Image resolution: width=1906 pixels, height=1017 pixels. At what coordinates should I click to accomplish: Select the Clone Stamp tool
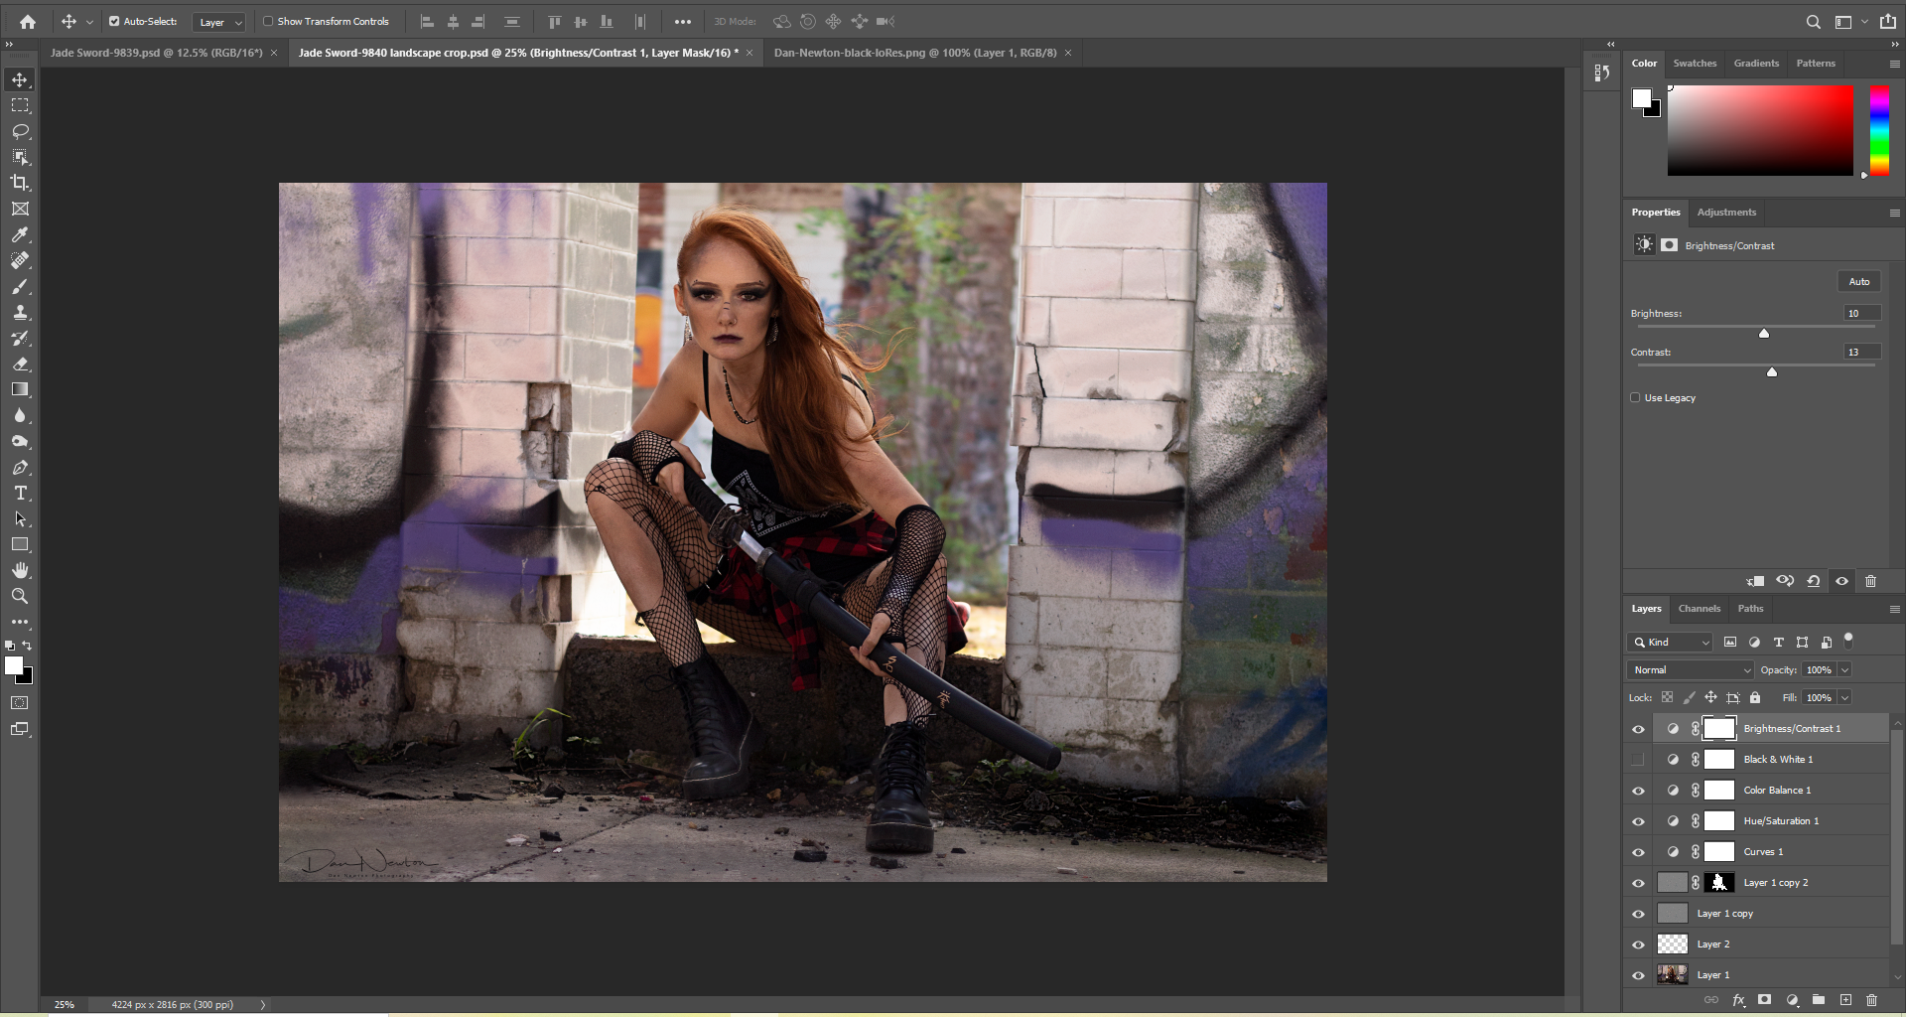20,312
